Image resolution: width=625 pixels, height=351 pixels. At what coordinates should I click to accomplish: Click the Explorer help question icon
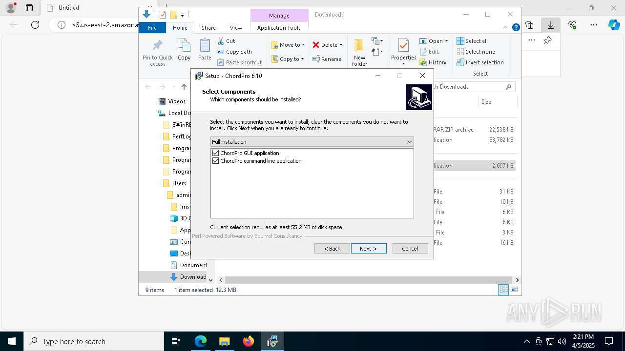tap(516, 27)
